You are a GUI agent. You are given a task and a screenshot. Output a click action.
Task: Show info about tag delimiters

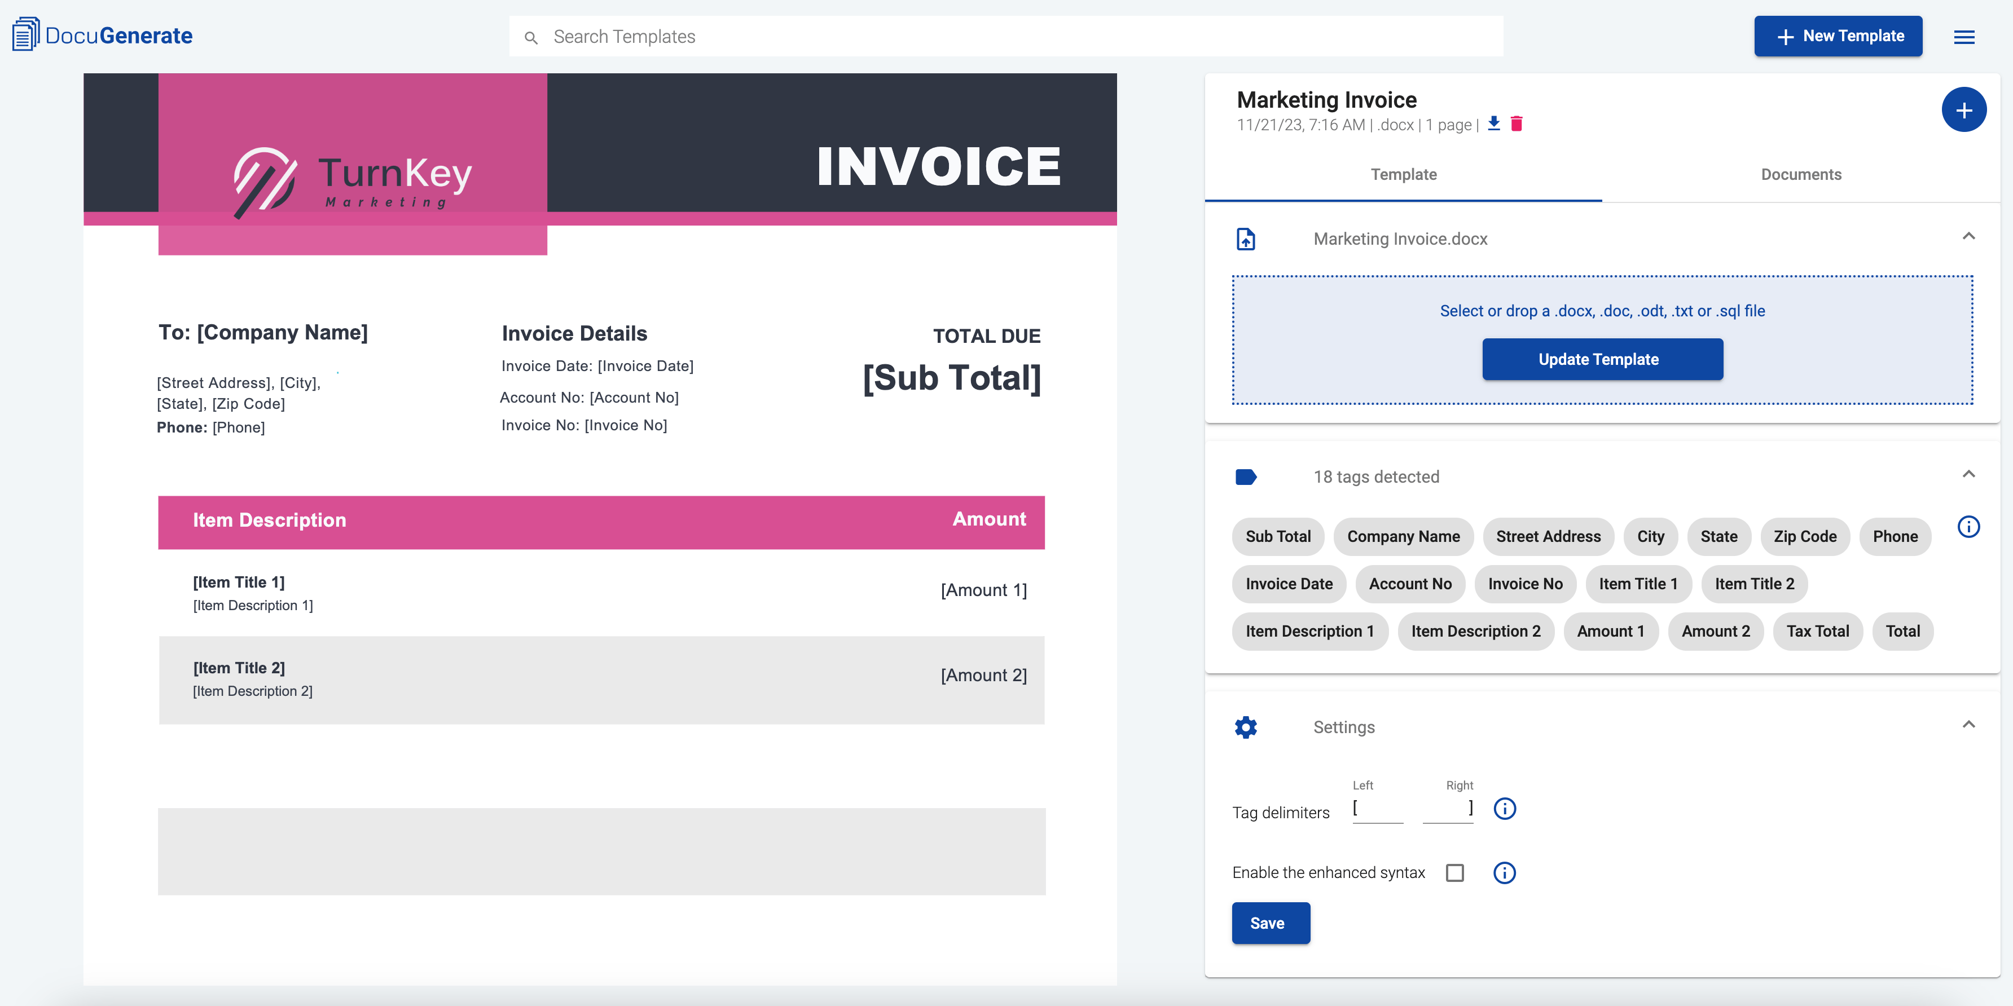coord(1504,809)
